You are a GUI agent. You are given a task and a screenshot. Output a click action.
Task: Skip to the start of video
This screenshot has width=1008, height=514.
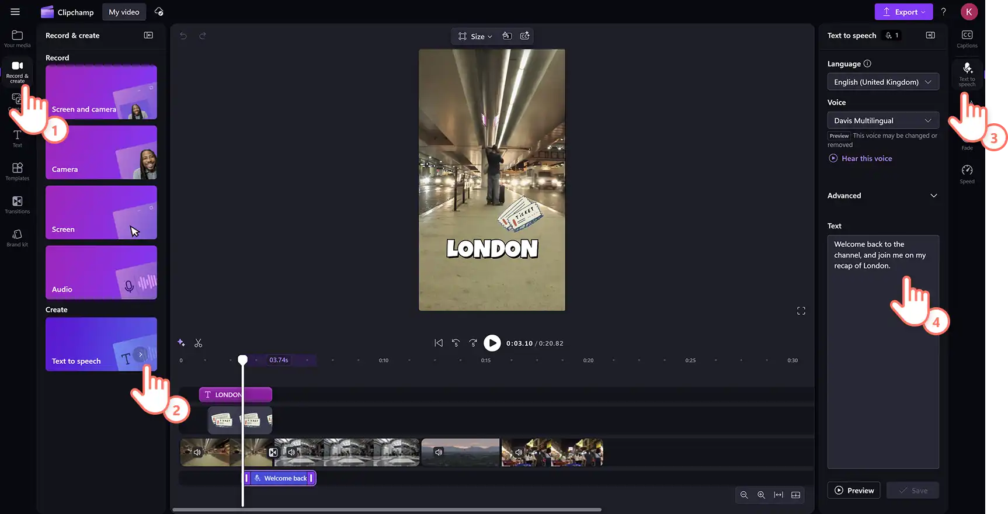[439, 343]
